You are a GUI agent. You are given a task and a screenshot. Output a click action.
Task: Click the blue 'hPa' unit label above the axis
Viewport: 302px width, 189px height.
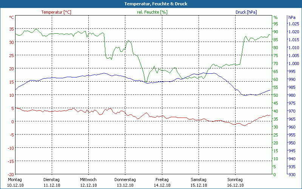(292, 17)
